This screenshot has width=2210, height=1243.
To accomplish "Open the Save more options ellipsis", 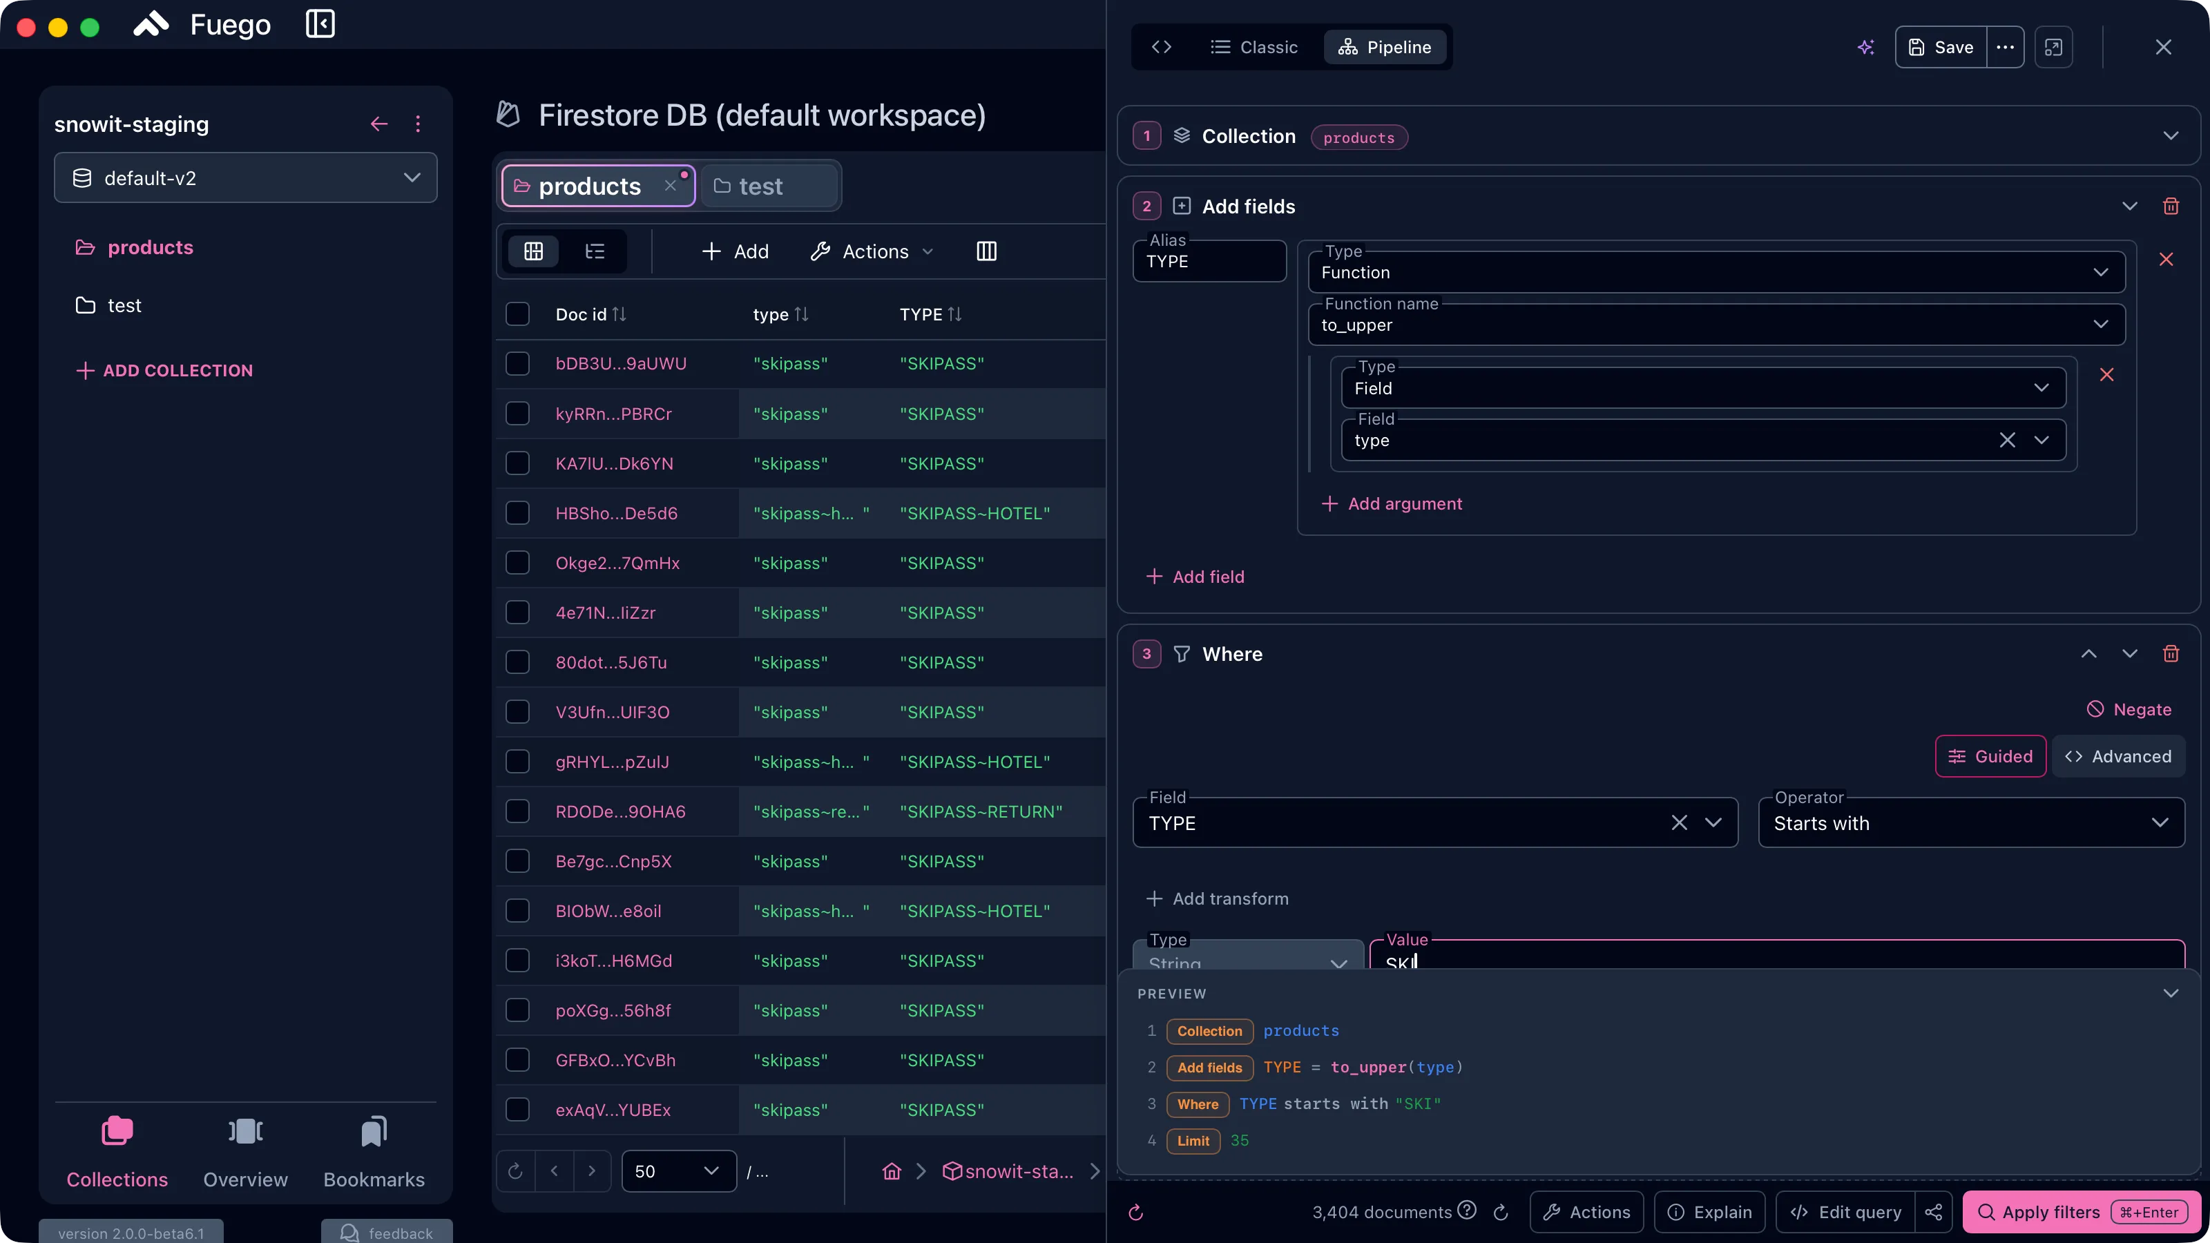I will pos(2005,47).
